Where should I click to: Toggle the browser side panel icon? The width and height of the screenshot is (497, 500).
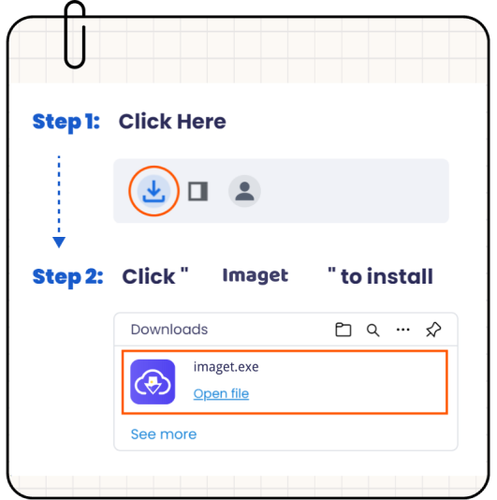198,191
